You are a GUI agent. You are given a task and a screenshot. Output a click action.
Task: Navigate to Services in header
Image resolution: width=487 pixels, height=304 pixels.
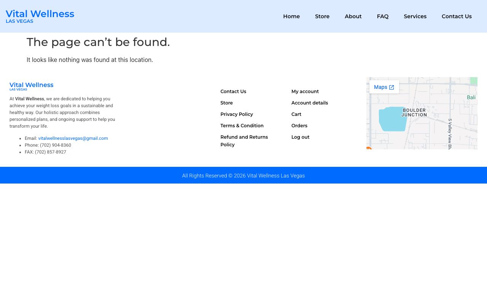tap(415, 16)
